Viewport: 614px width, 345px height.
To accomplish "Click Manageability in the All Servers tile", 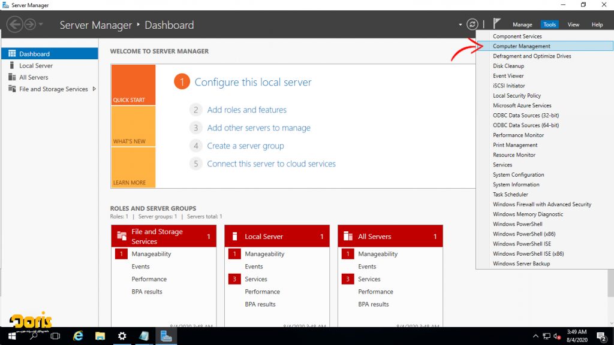I will (378, 254).
